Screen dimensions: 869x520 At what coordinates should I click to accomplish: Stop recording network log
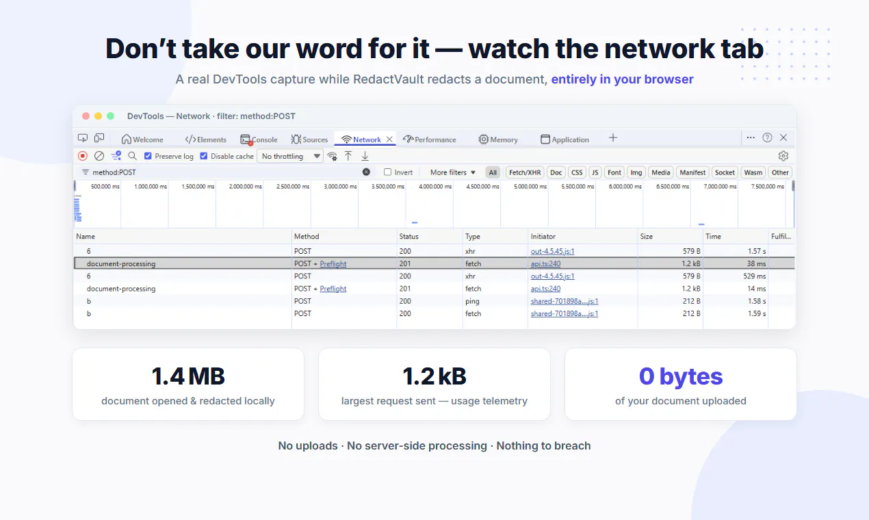point(83,156)
